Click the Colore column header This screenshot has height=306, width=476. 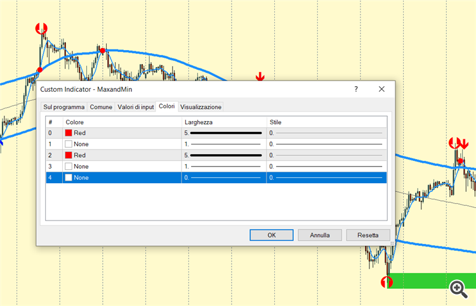(x=122, y=122)
